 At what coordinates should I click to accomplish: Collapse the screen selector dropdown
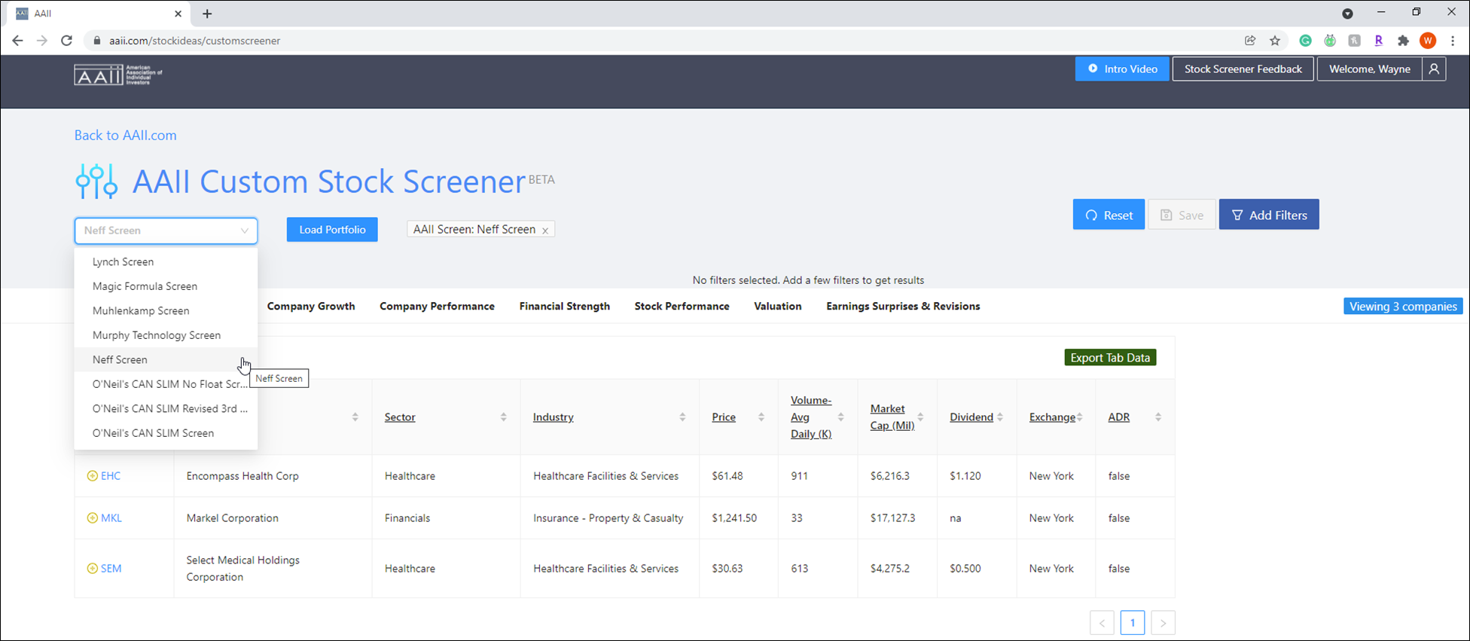245,230
